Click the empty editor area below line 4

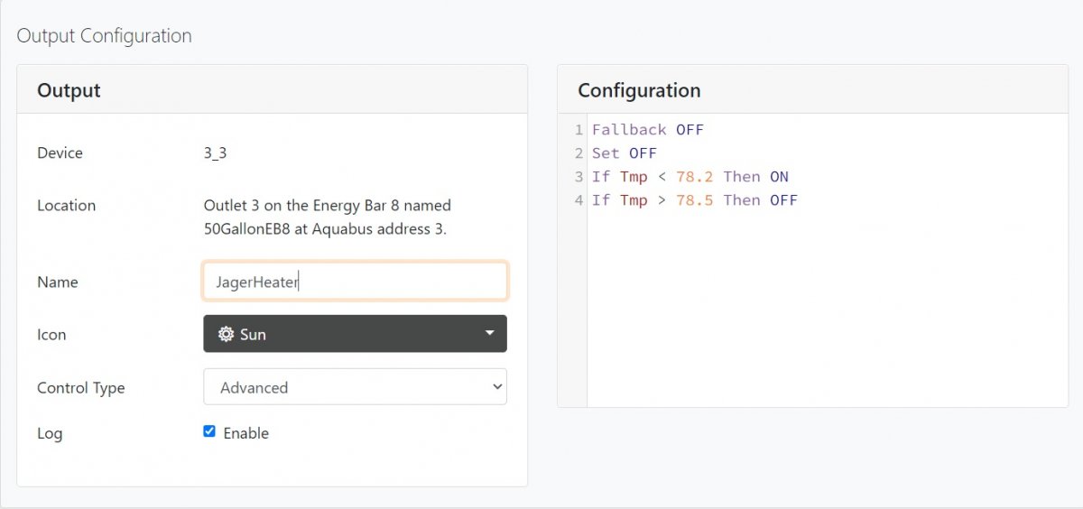pyautogui.click(x=826, y=307)
